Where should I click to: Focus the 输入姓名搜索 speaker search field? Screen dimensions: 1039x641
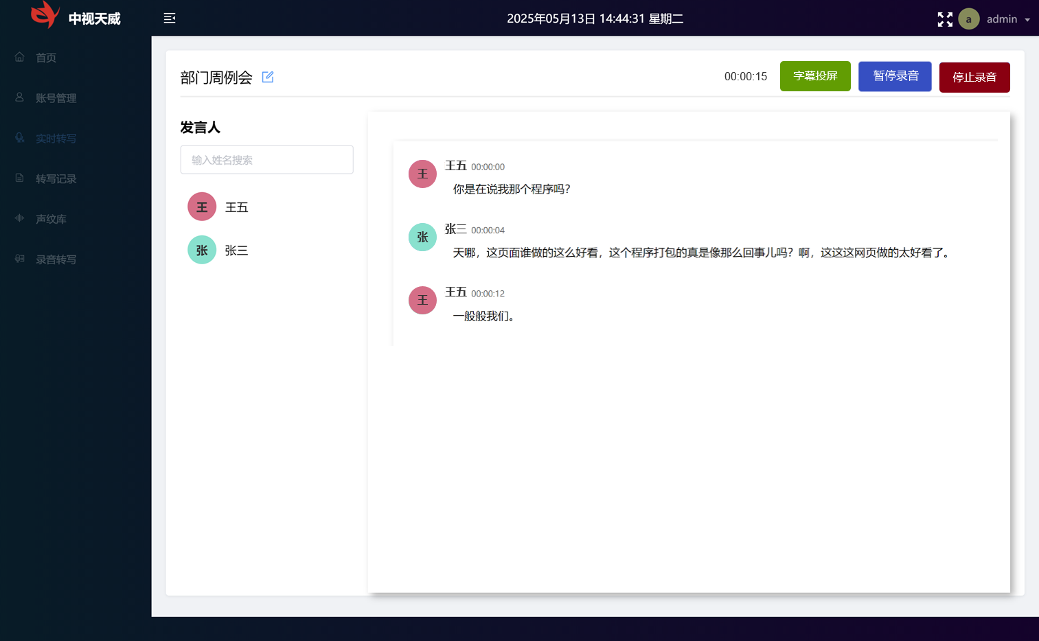267,160
